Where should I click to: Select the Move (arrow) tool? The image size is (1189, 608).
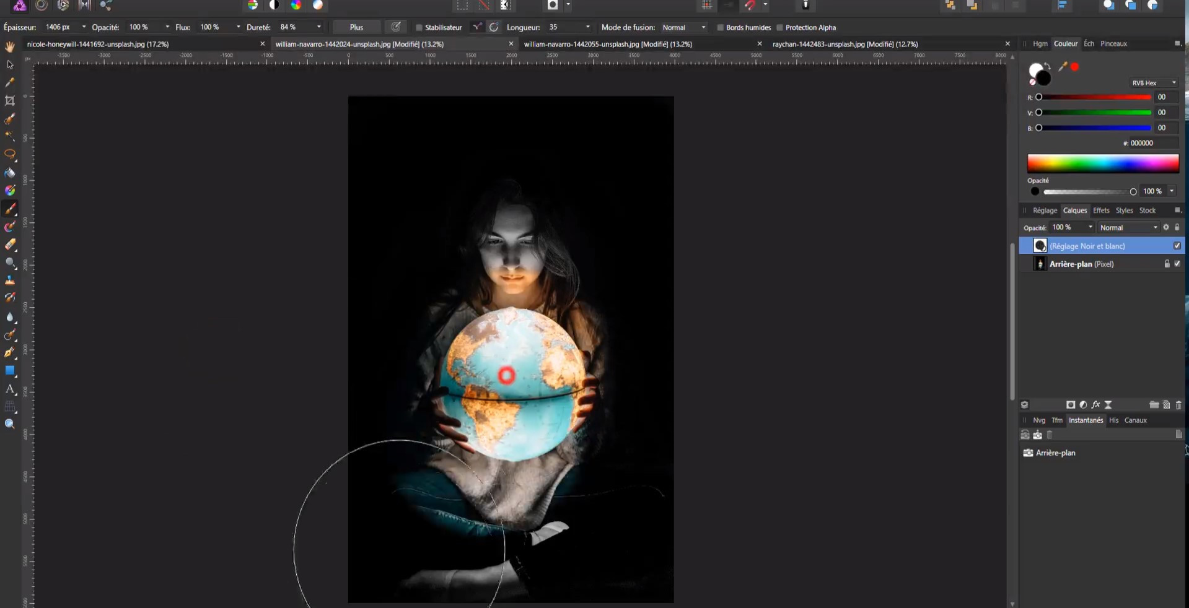click(10, 64)
